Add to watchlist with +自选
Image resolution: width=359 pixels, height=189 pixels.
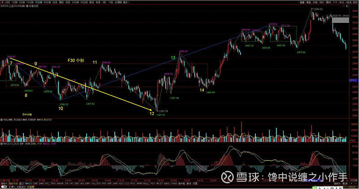click(x=349, y=2)
